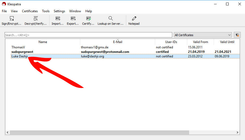The height and width of the screenshot is (140, 245).
Task: Focus the certificate search field
Action: point(88,35)
